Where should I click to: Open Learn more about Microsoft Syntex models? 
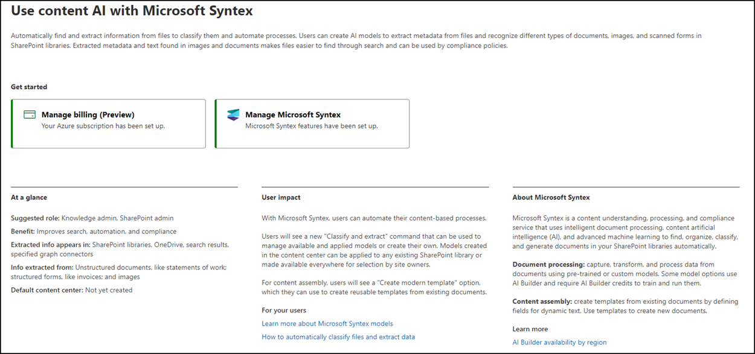327,323
